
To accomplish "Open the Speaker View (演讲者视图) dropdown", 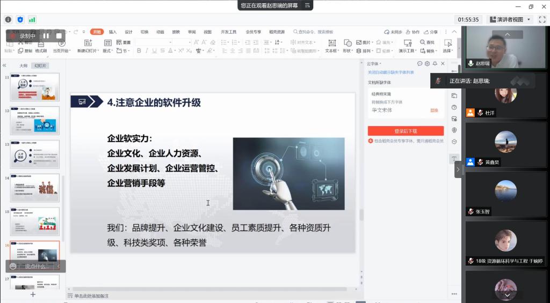I will point(511,19).
